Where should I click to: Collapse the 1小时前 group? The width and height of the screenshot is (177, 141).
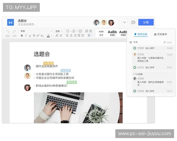click(x=134, y=74)
